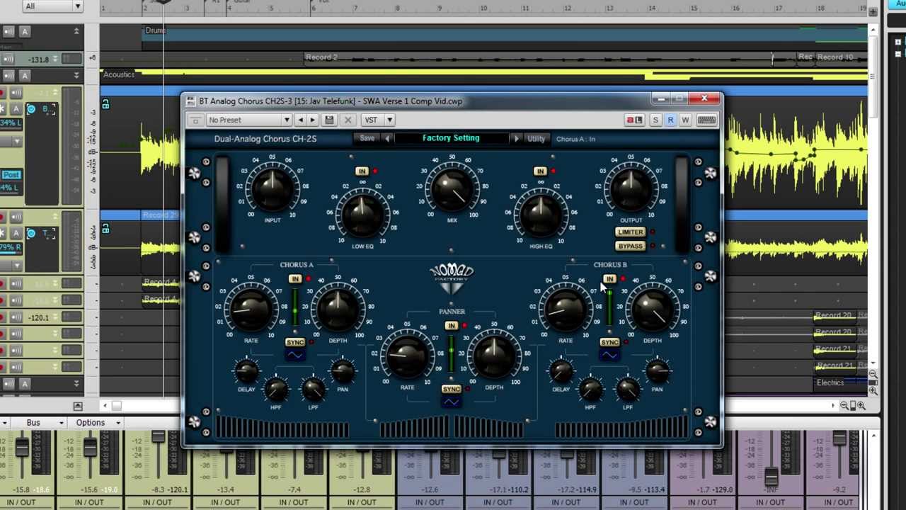The image size is (906, 510).
Task: Select the Chorus B sine waveform icon
Action: pos(609,355)
